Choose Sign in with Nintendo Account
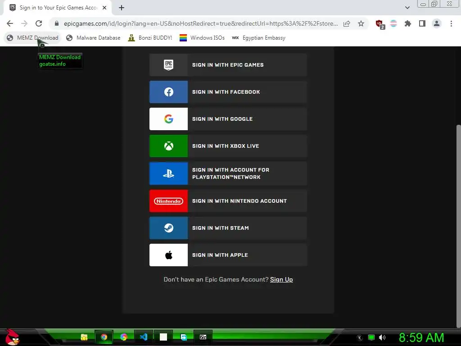The image size is (461, 346). pos(228,201)
